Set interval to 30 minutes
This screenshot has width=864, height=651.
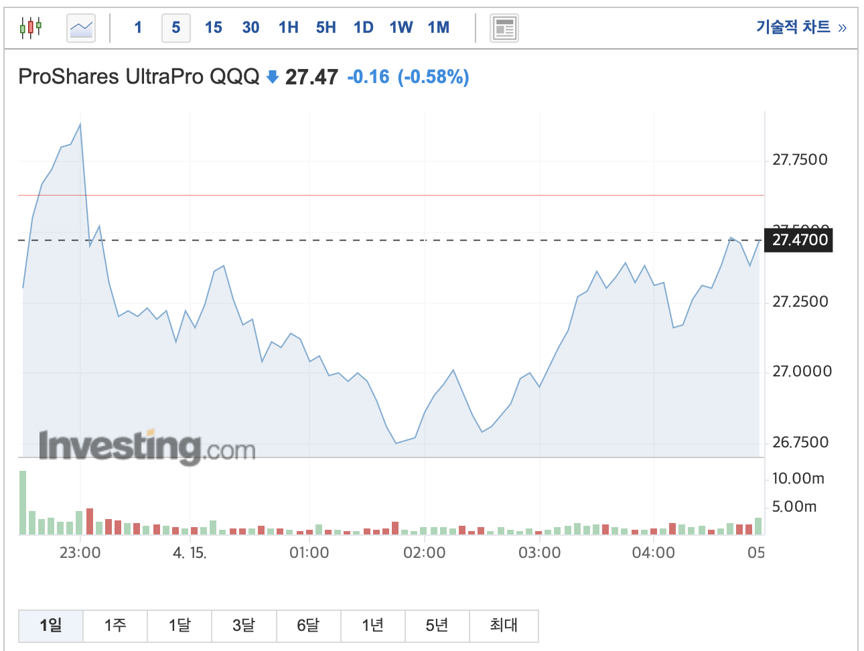click(251, 27)
